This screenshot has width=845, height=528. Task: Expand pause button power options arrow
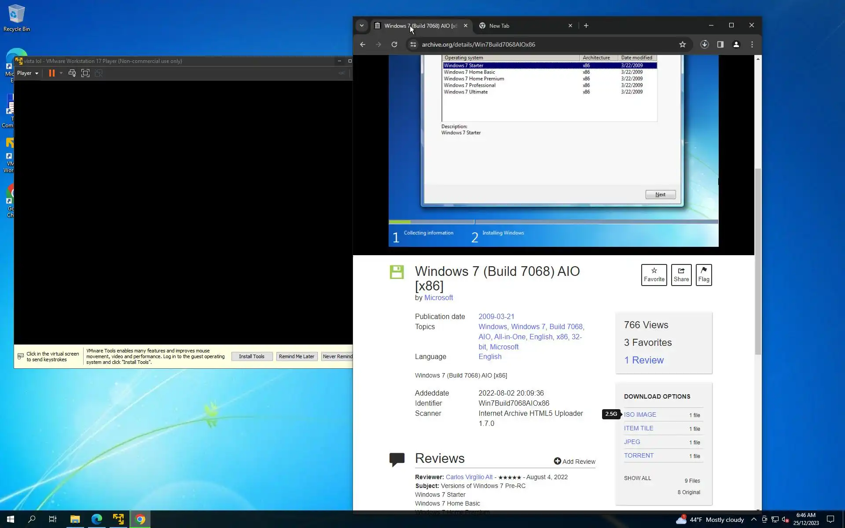61,73
